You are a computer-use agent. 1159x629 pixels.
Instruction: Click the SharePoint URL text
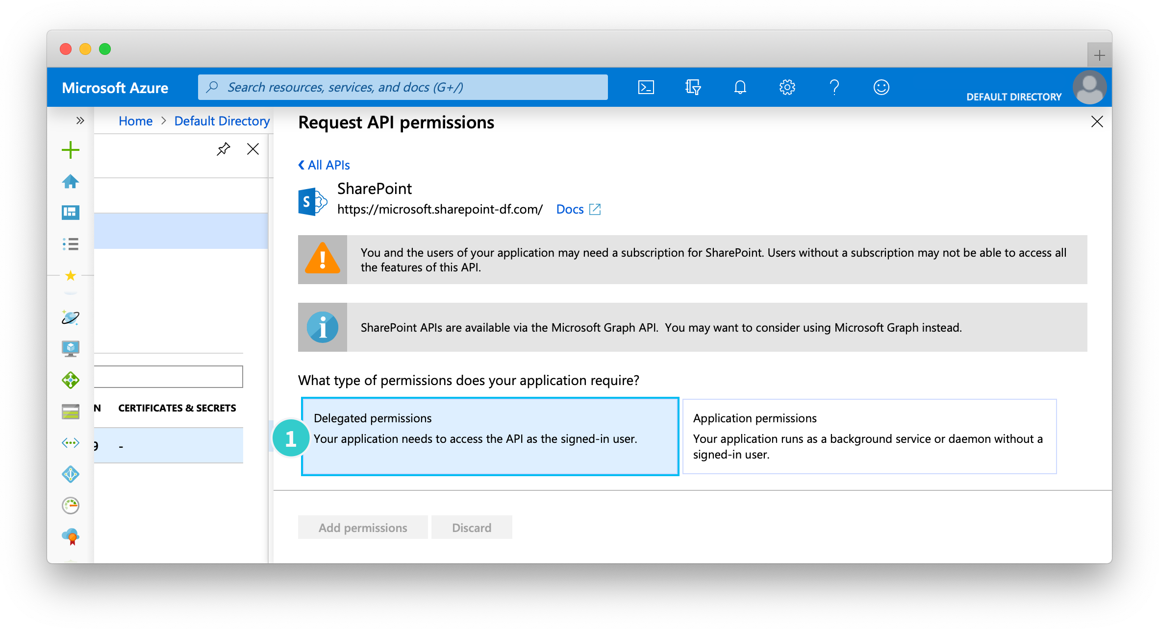[440, 209]
